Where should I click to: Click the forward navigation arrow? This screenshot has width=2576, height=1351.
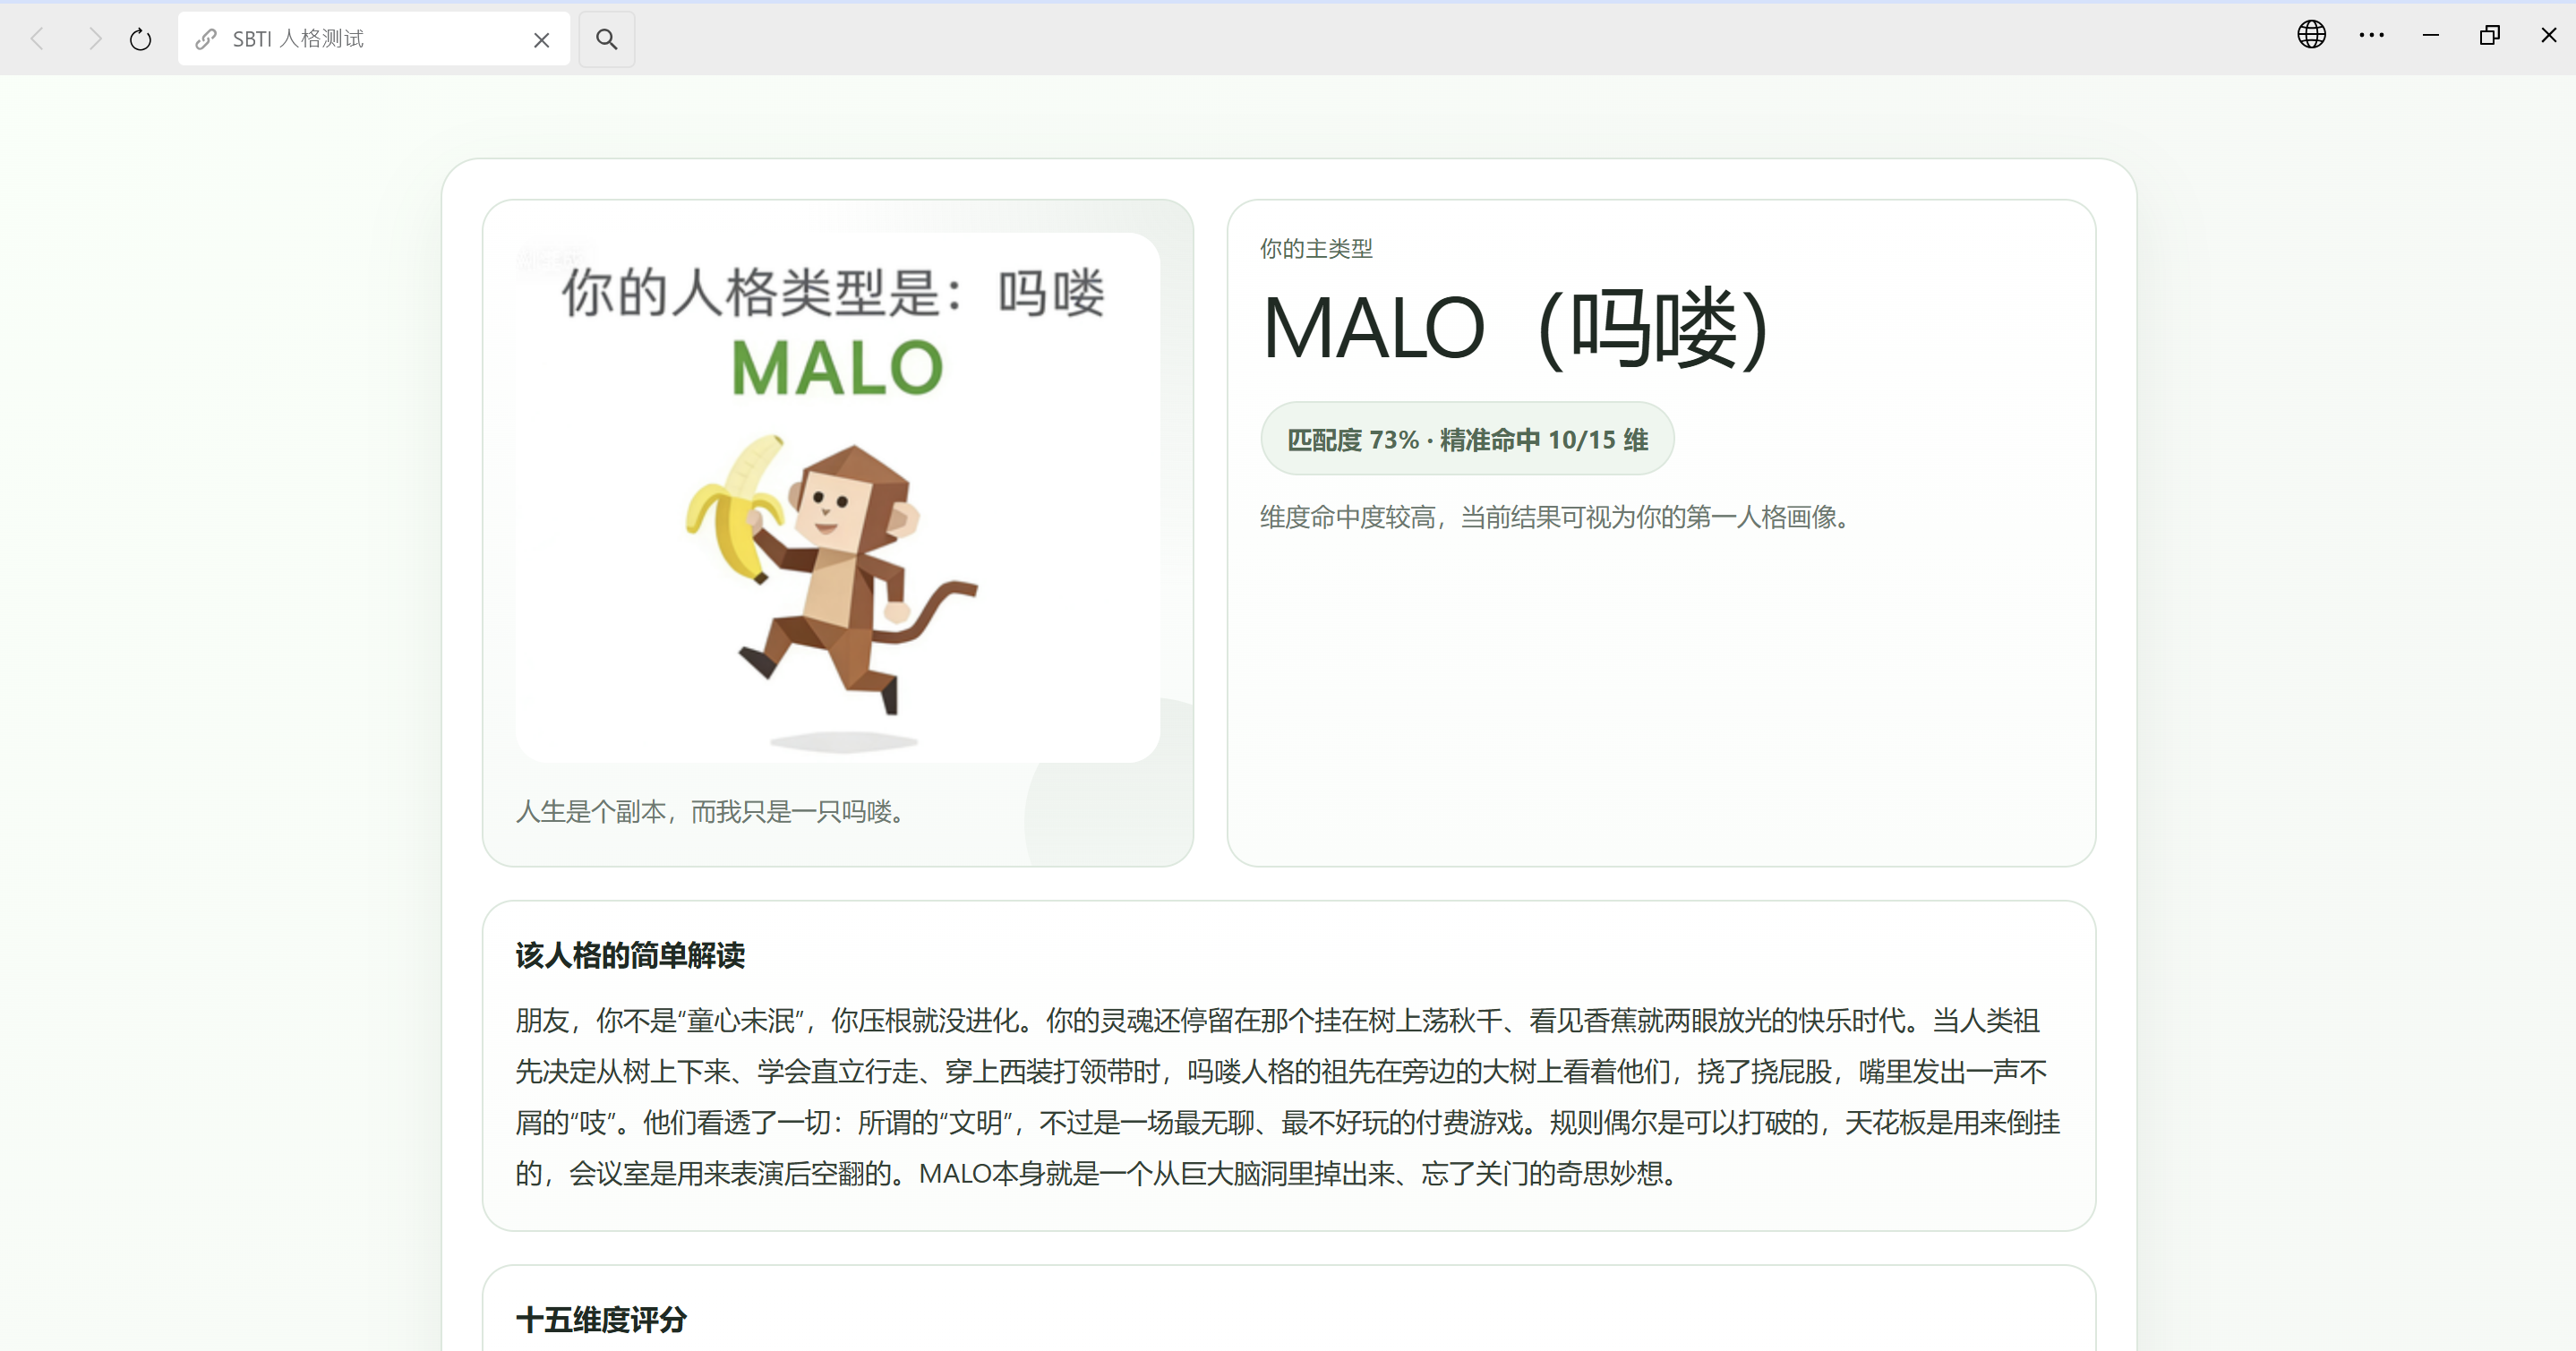click(94, 39)
